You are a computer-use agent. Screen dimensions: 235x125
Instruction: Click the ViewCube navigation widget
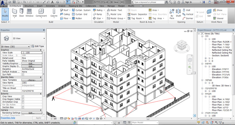(x=181, y=45)
